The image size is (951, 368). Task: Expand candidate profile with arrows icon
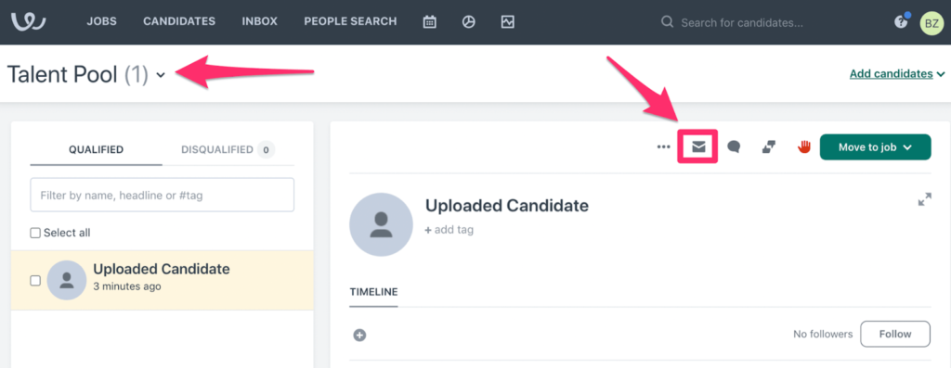click(x=924, y=199)
